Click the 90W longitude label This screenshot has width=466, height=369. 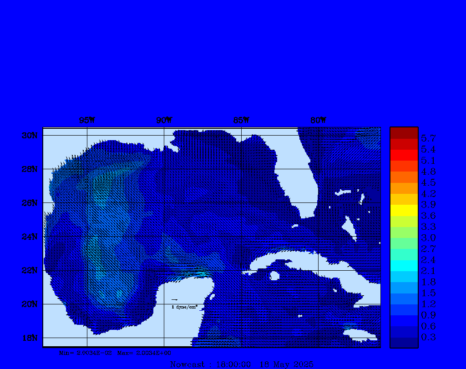[x=164, y=120]
